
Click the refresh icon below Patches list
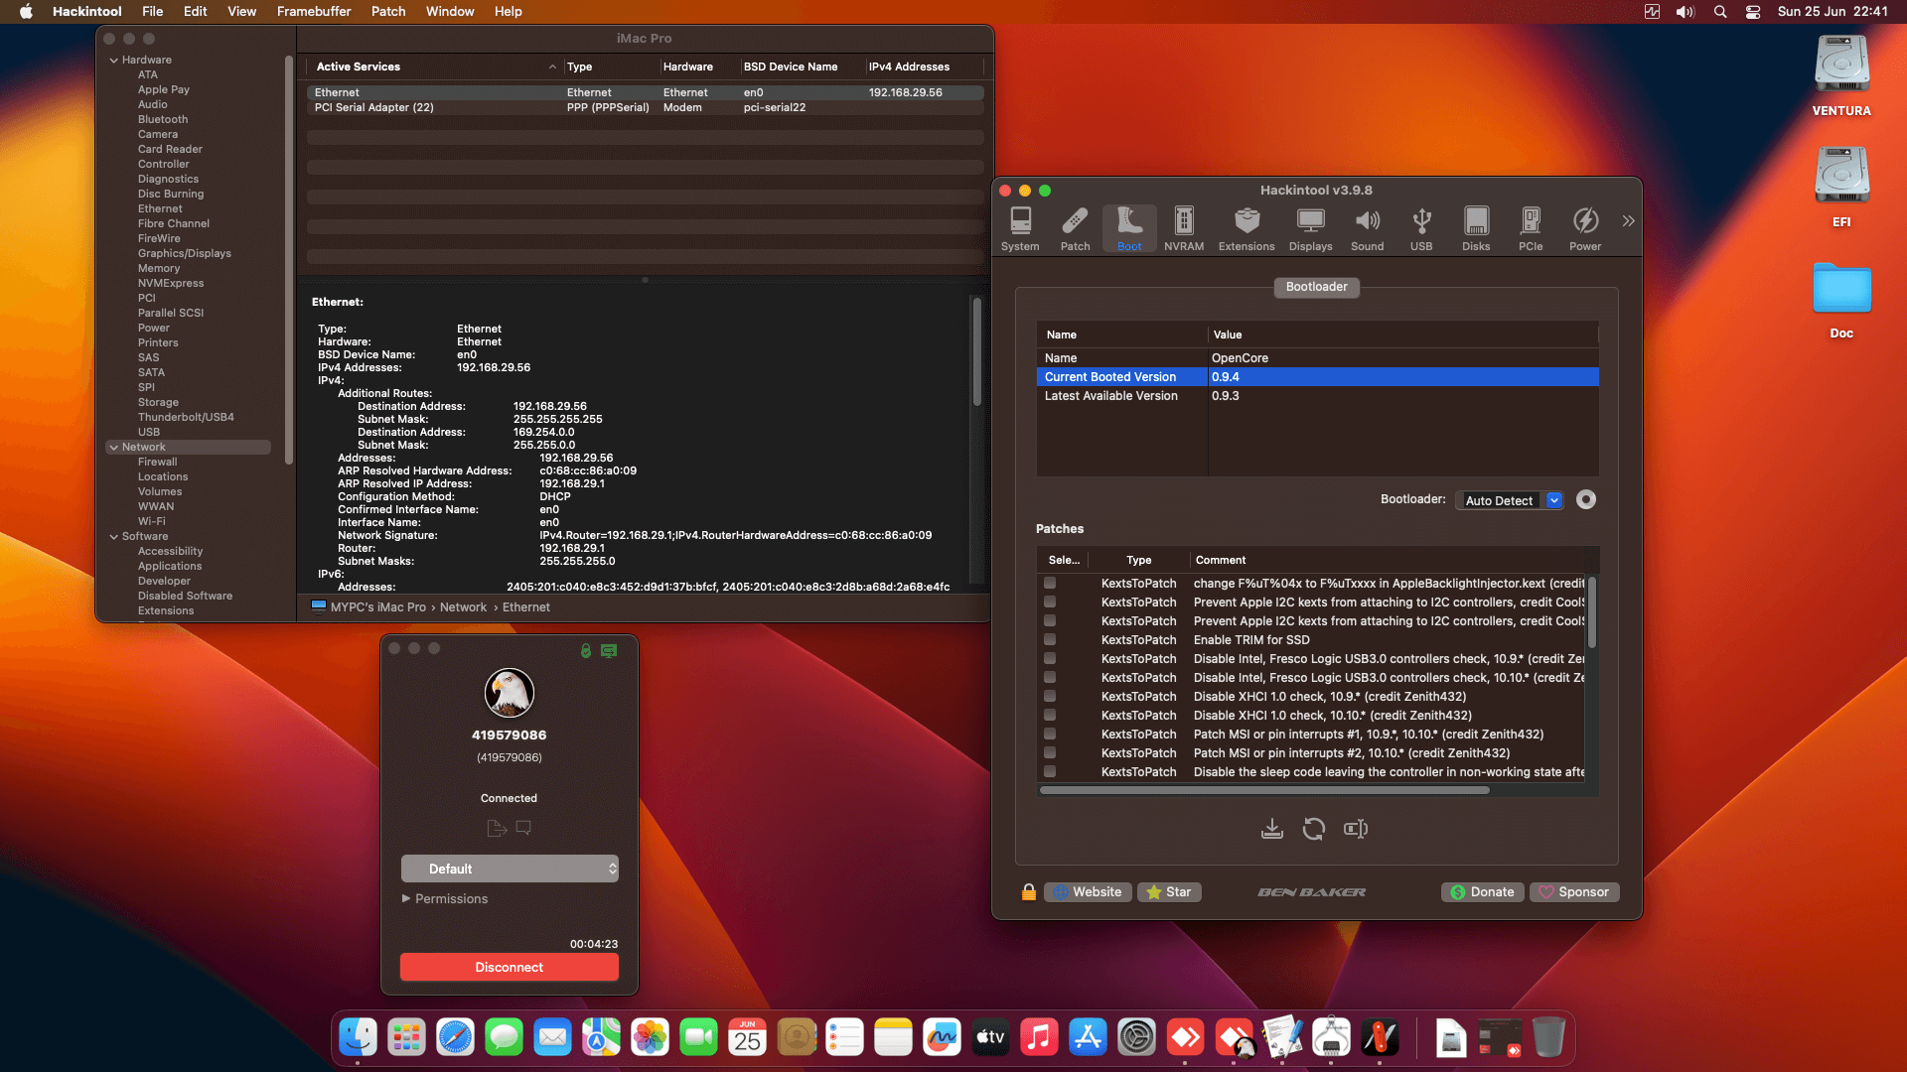1314,829
